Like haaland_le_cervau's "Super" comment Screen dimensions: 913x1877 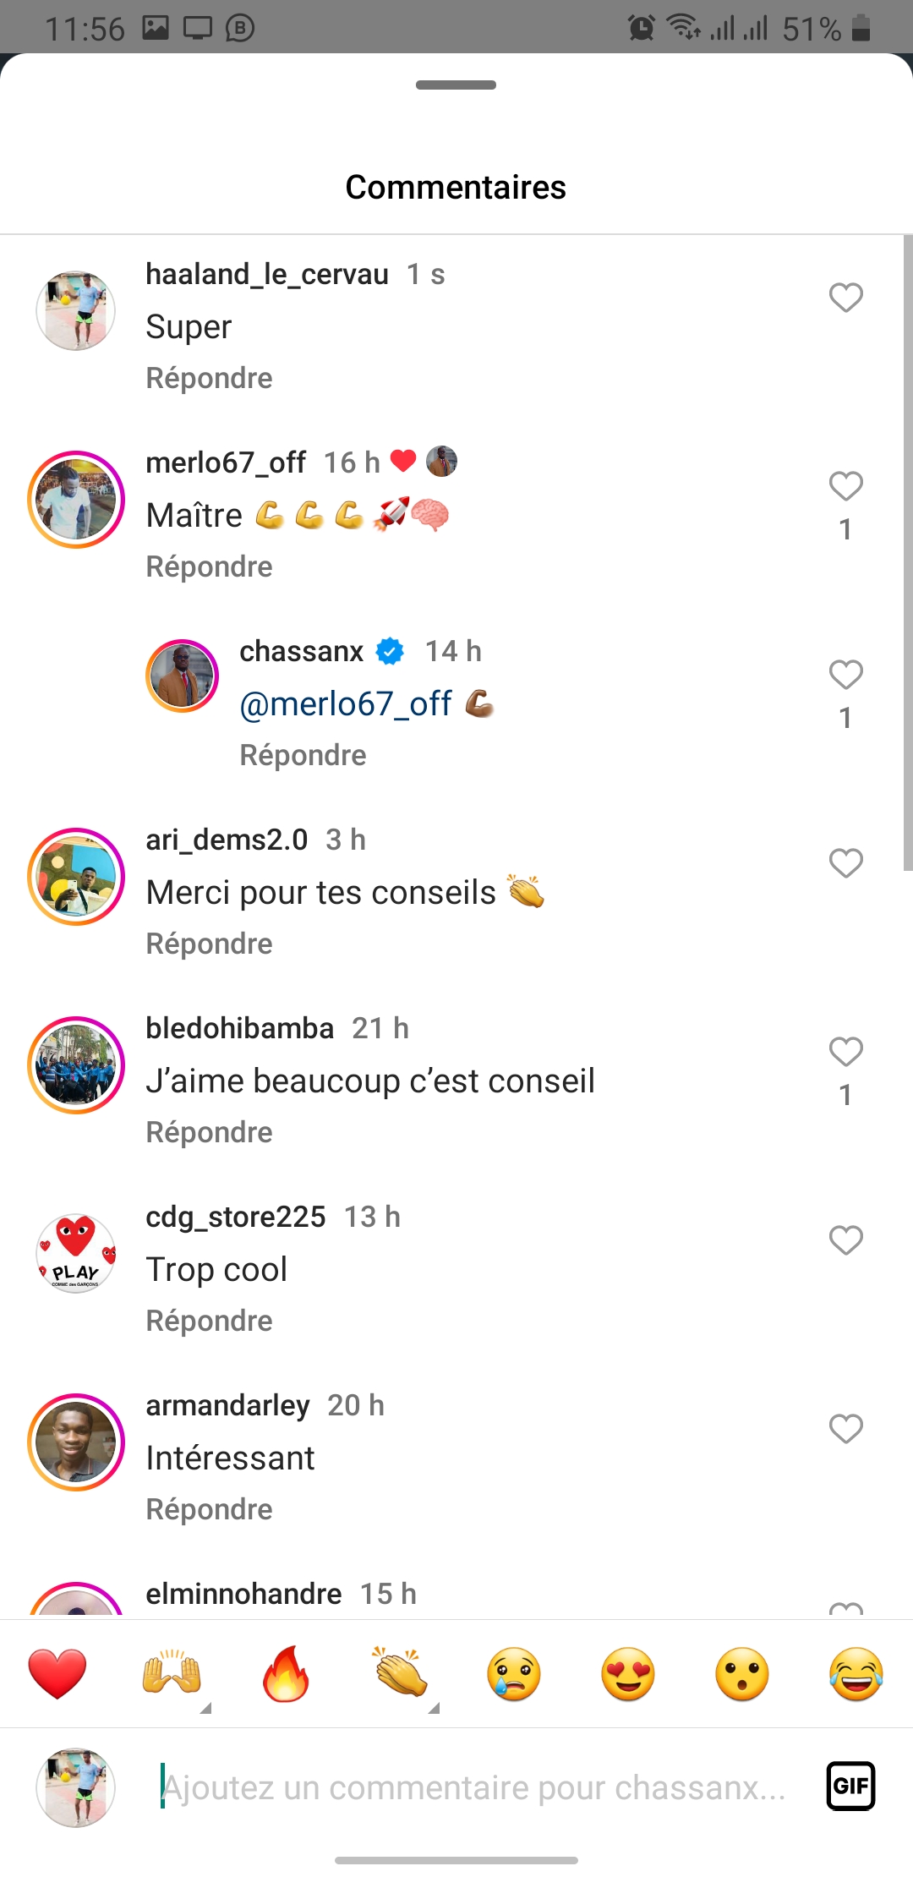[x=845, y=298]
